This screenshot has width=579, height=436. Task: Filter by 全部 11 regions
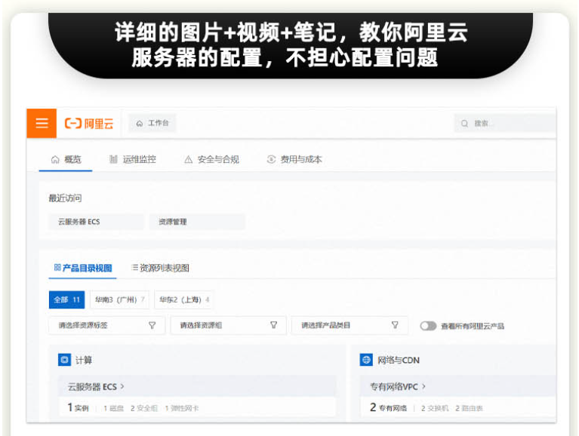67,299
